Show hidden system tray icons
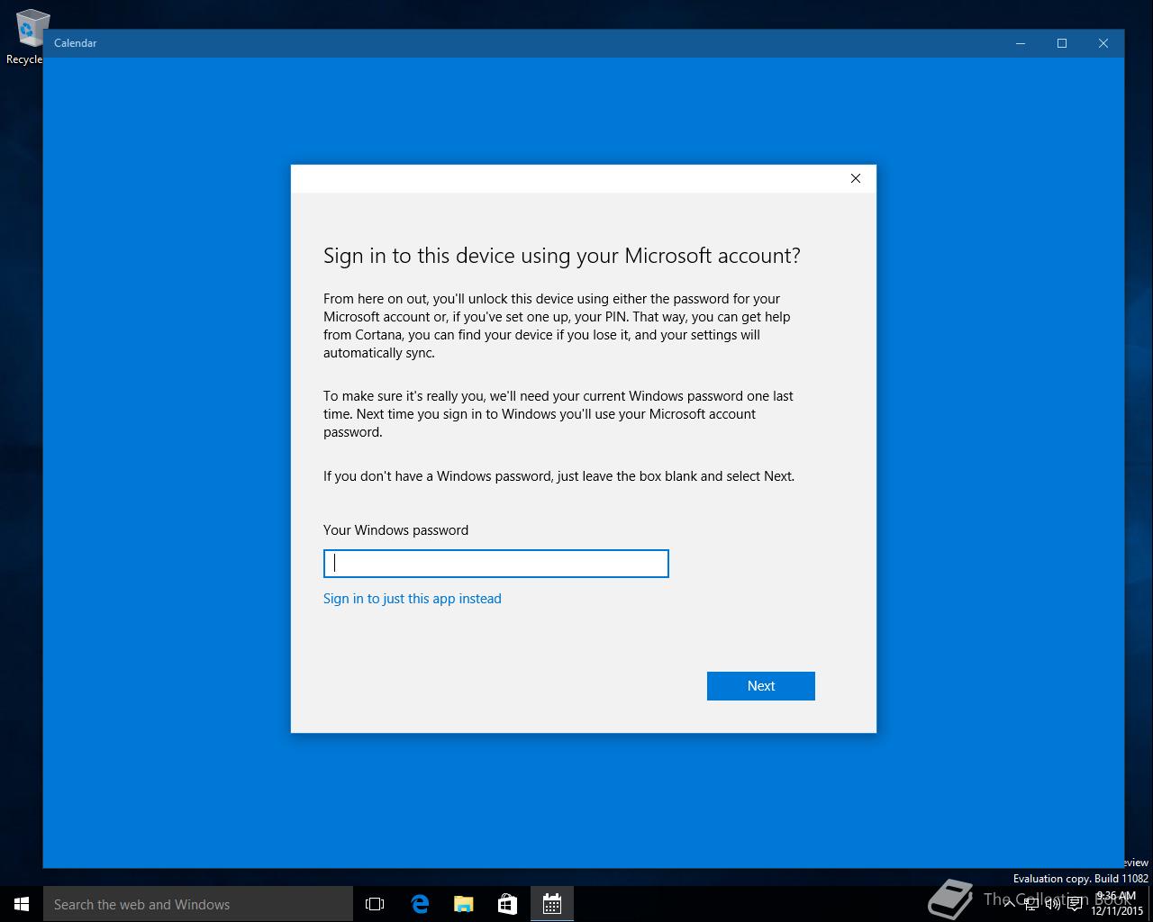Screen dimensions: 1153x922 coord(1010,903)
